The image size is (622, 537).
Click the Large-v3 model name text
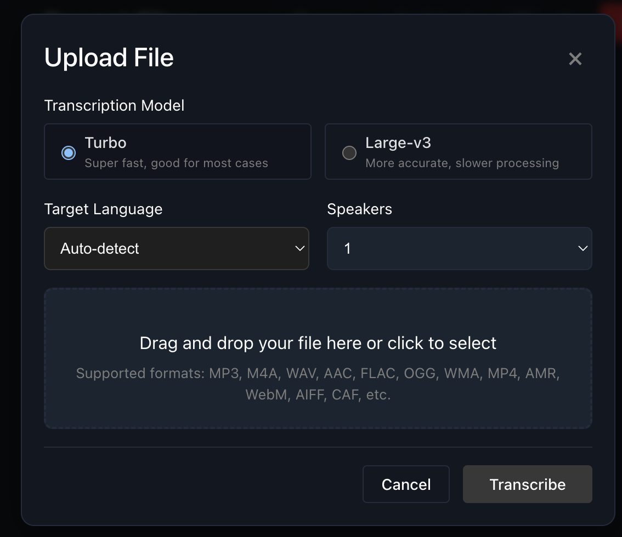(x=398, y=143)
